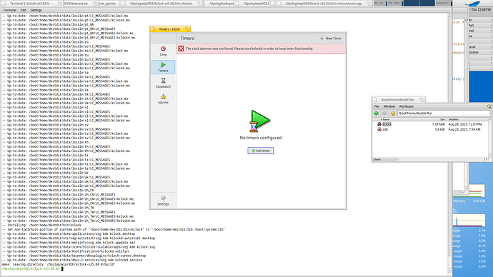Open the Window menu in Tracker window
Screen dimensions: 493x277
point(389,106)
